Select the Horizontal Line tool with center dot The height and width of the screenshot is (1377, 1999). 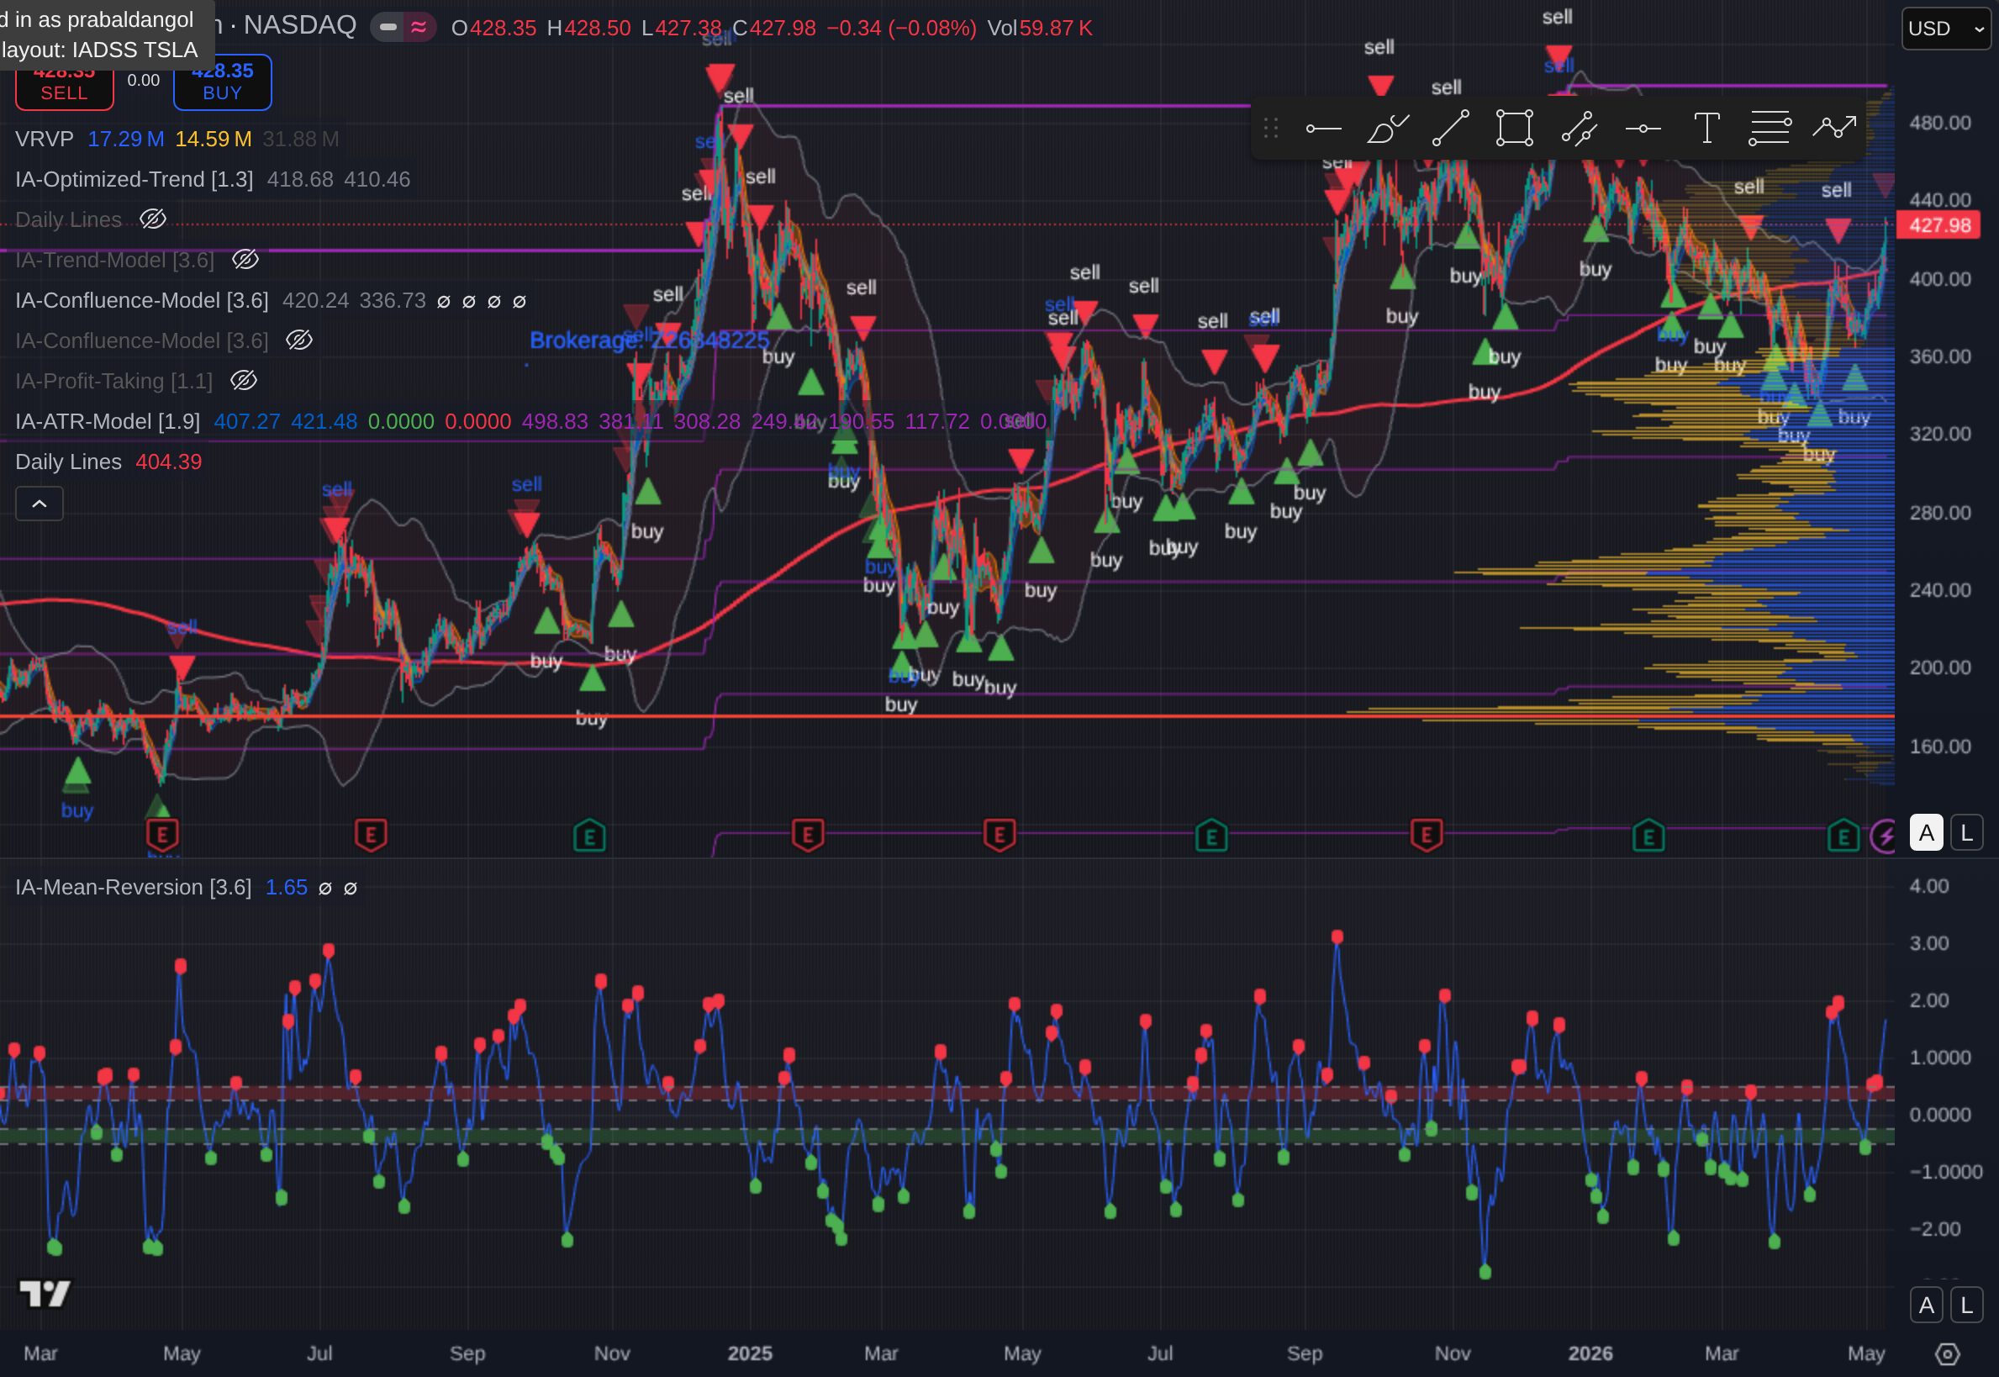[x=1643, y=129]
